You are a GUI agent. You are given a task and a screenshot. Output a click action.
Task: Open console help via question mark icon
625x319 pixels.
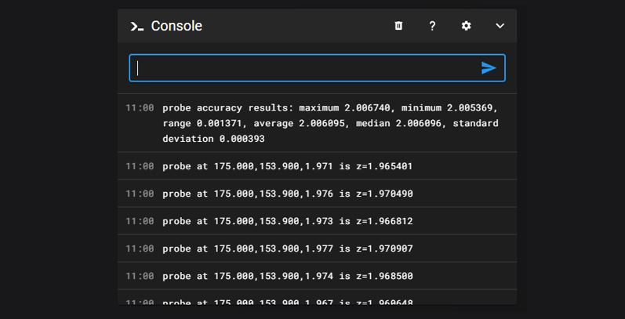coord(432,26)
